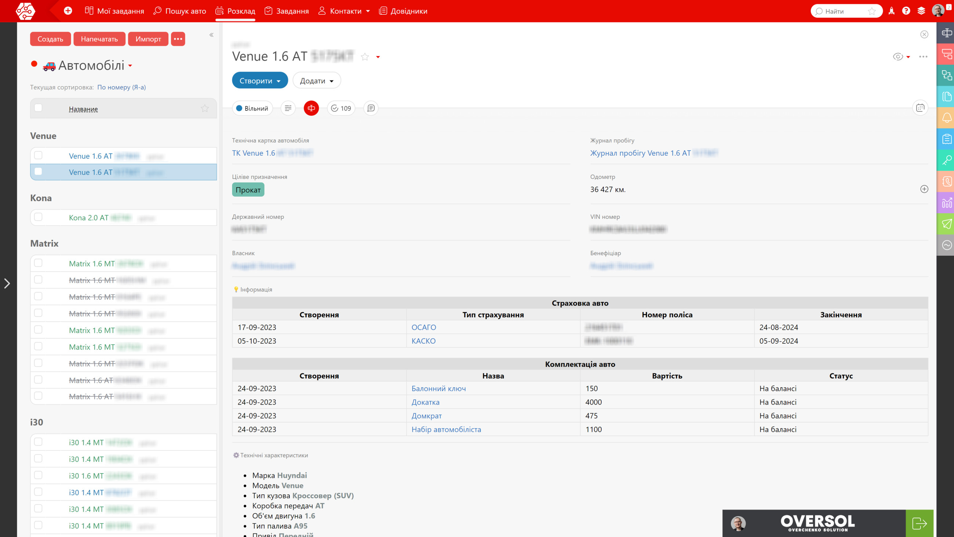
Task: Close the record panel with X icon
Action: pos(924,35)
